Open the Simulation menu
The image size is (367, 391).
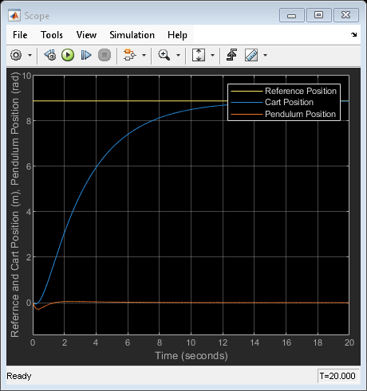pos(132,35)
